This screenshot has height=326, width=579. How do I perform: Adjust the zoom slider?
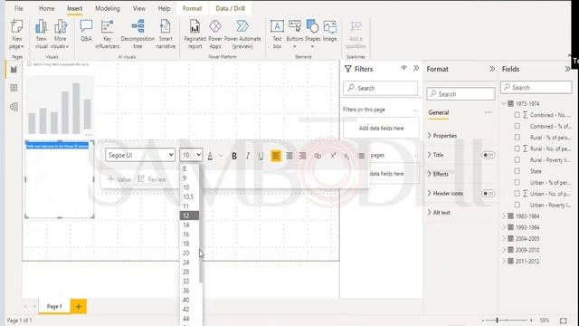[497, 320]
